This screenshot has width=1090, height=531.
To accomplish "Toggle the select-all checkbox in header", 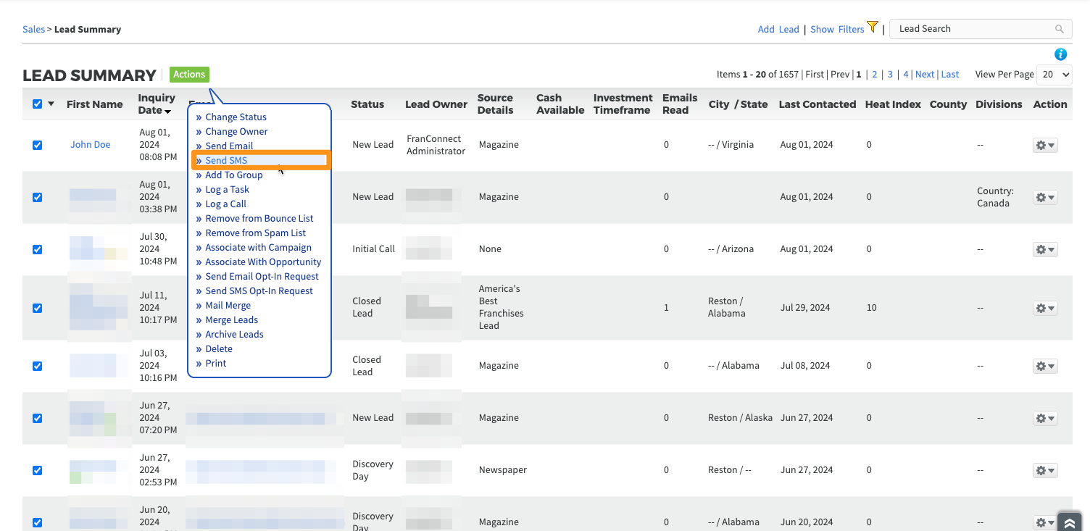I will pos(38,104).
